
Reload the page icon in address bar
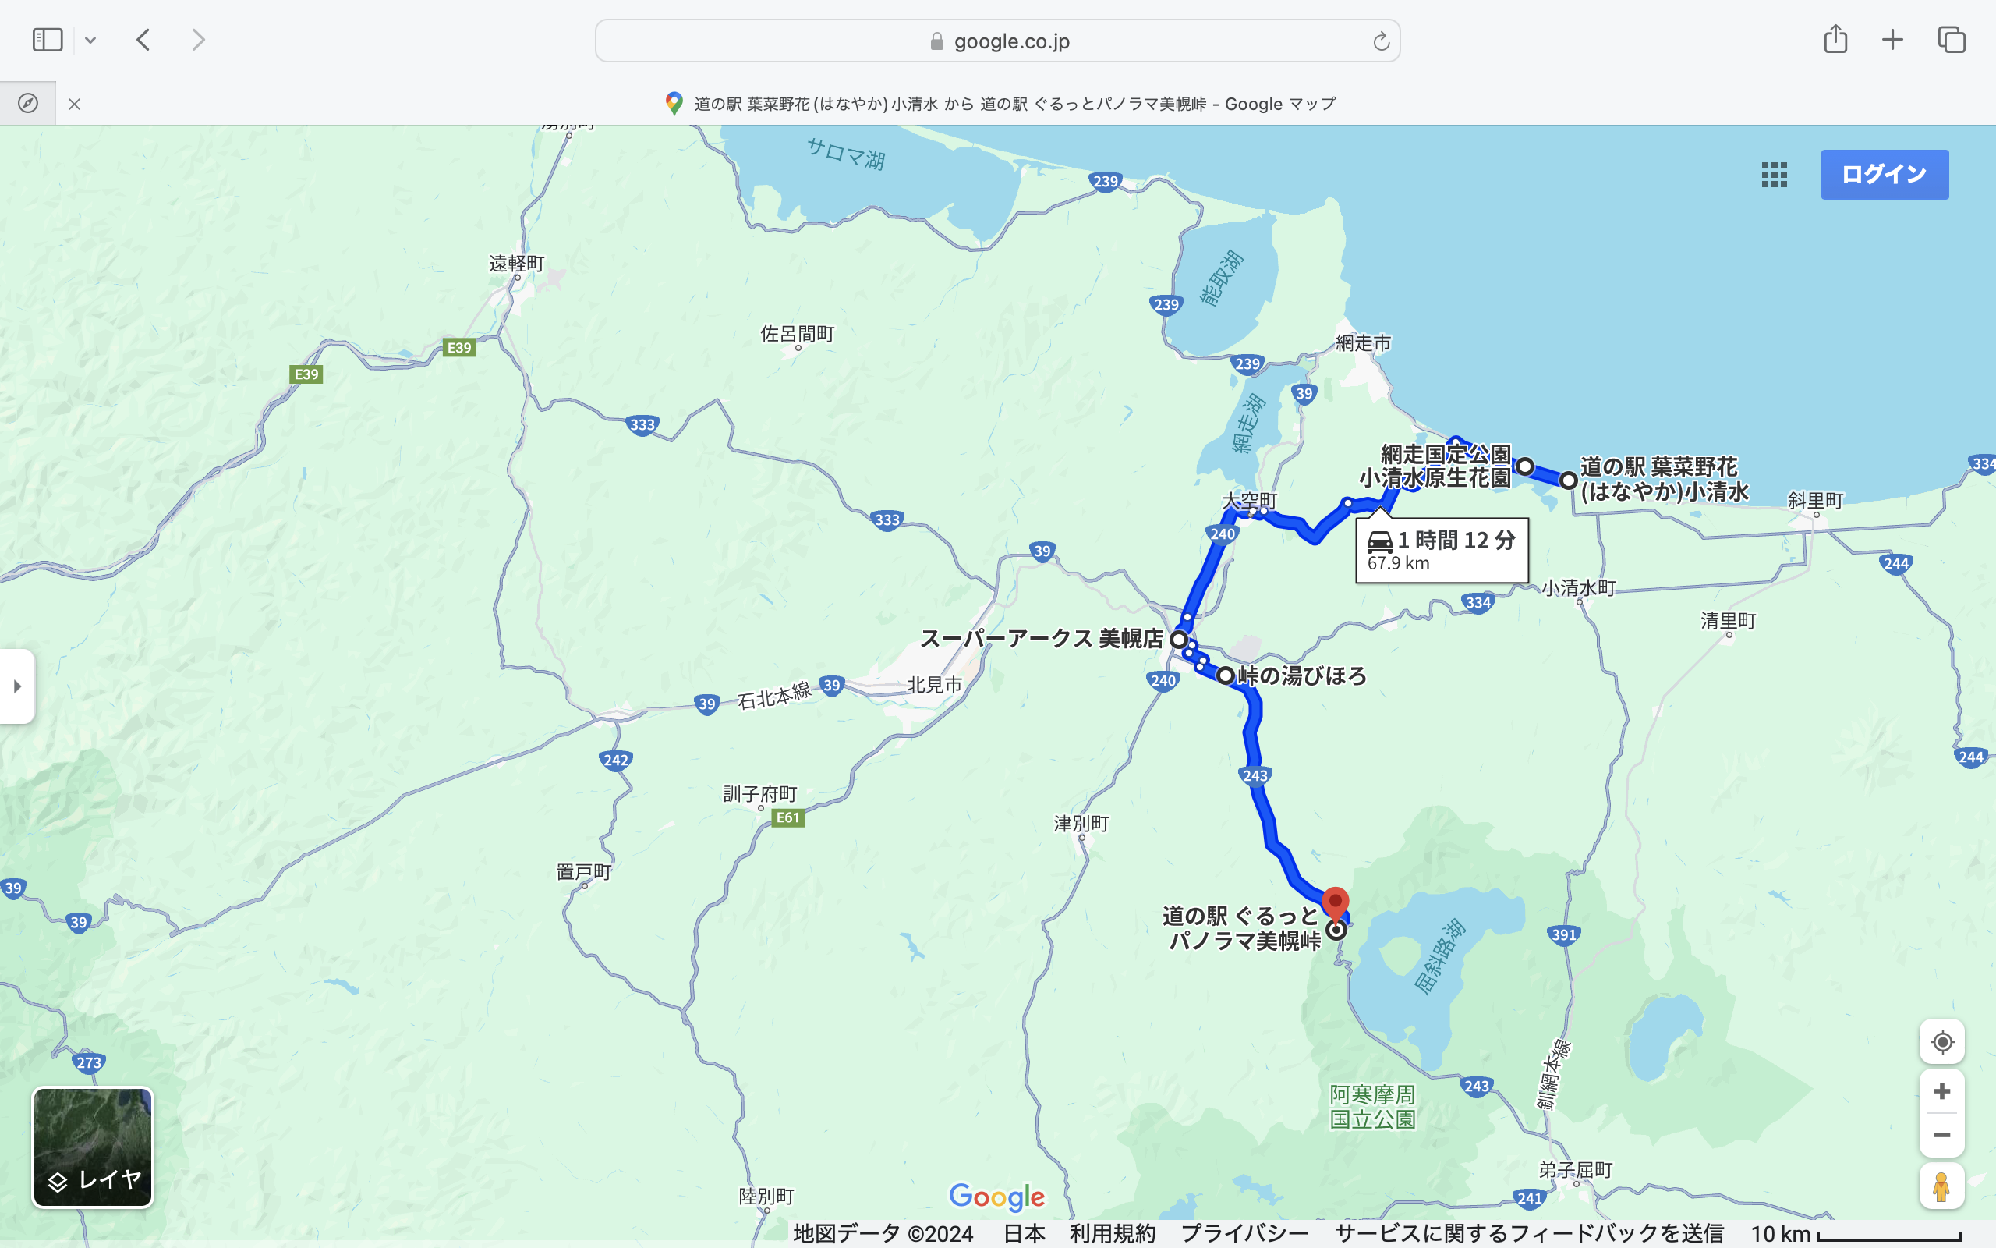click(1381, 41)
